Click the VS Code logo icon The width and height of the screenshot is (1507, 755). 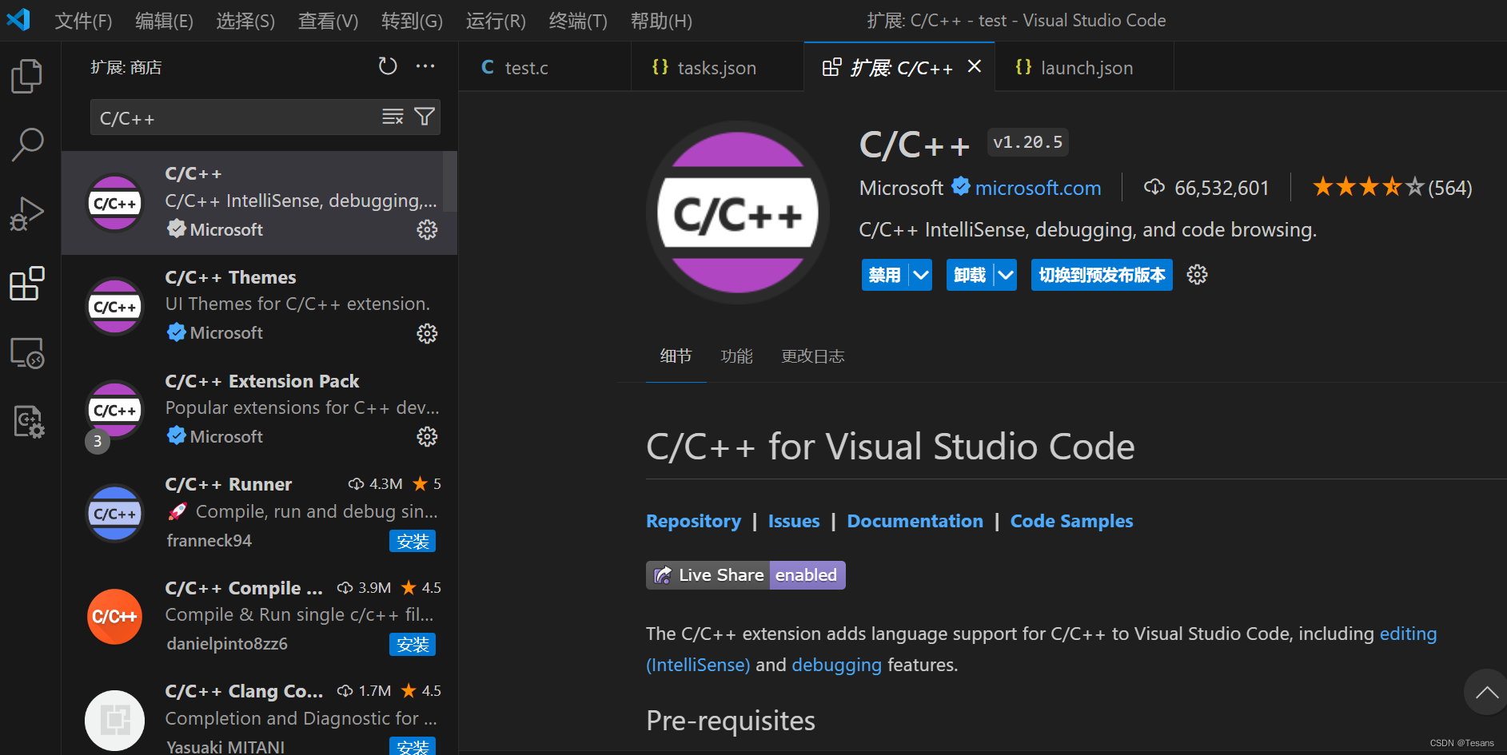(18, 19)
